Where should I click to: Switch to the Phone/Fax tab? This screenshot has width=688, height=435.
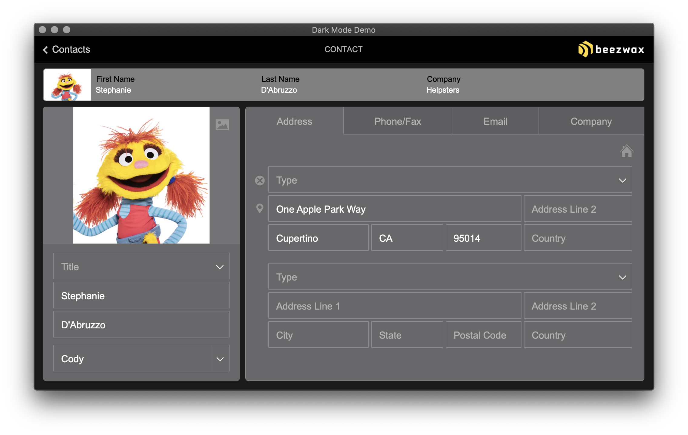tap(398, 121)
